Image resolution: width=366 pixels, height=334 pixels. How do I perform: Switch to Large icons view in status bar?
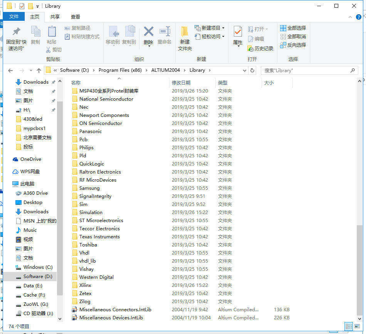[357, 326]
